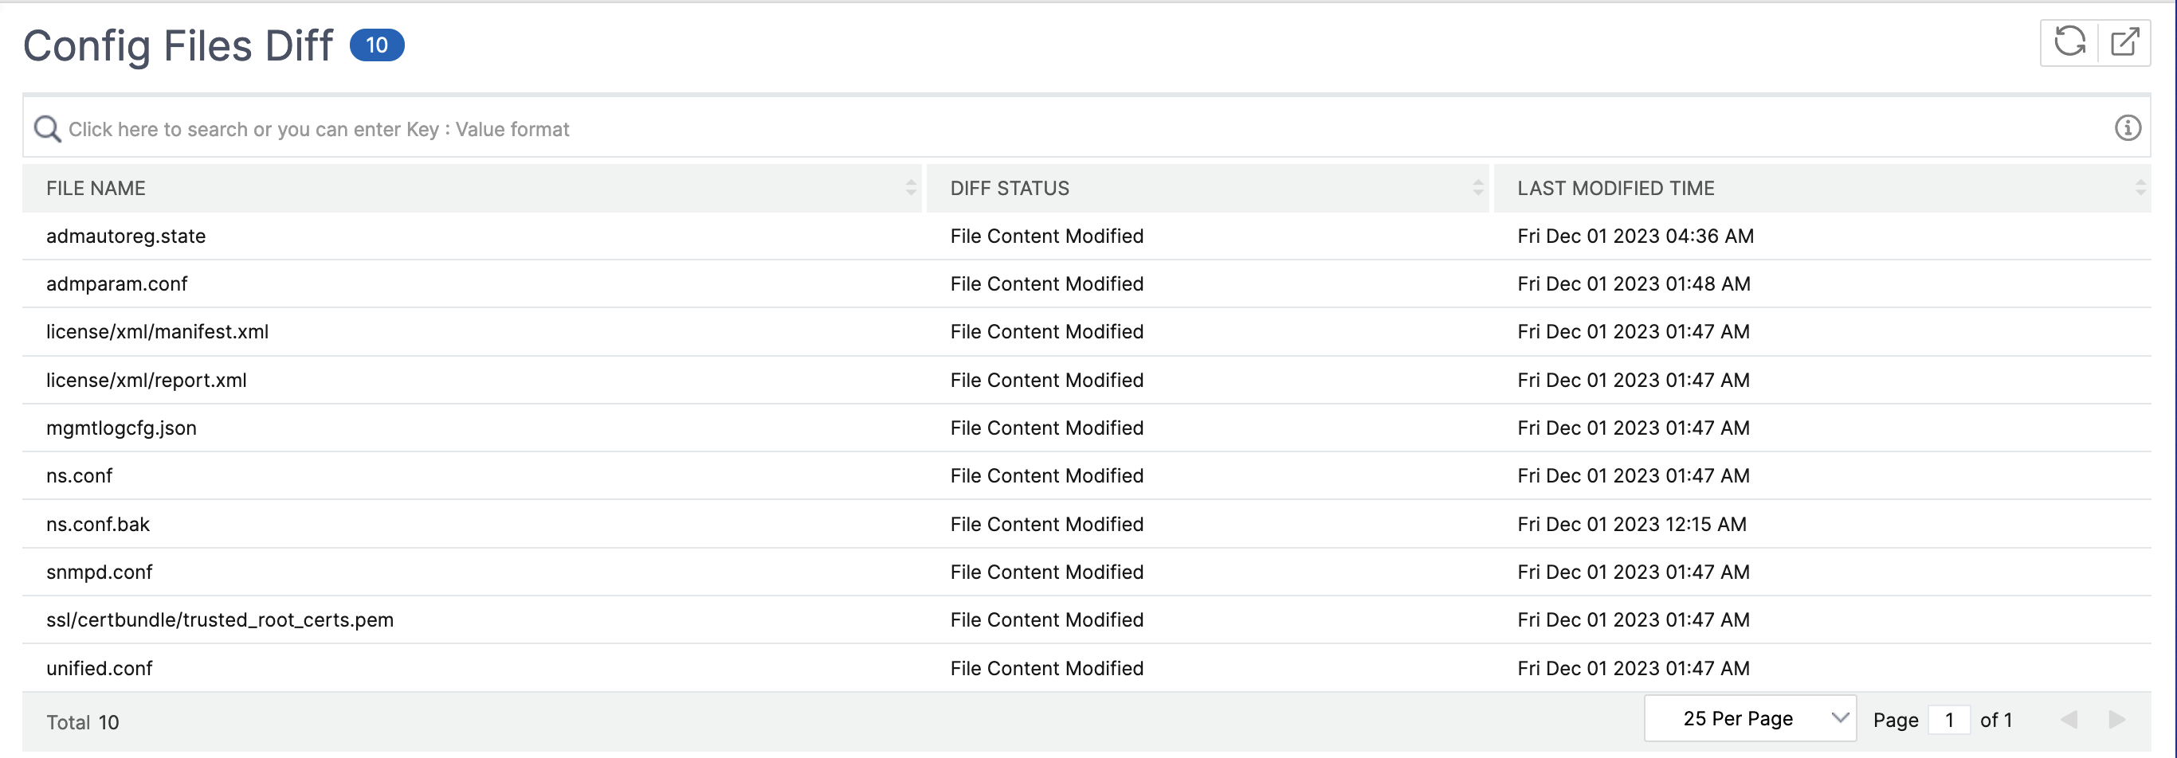This screenshot has height=758, width=2177.
Task: Select ssl/certbundle/trusted_root_certs.pem file
Action: pyautogui.click(x=220, y=620)
